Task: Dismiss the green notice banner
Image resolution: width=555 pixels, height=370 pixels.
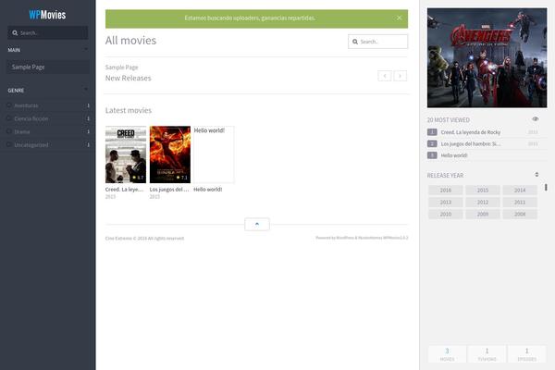Action: pos(400,18)
